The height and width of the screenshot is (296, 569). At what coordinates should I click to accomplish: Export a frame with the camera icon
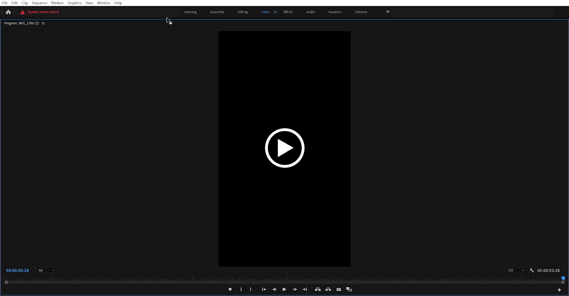point(338,289)
